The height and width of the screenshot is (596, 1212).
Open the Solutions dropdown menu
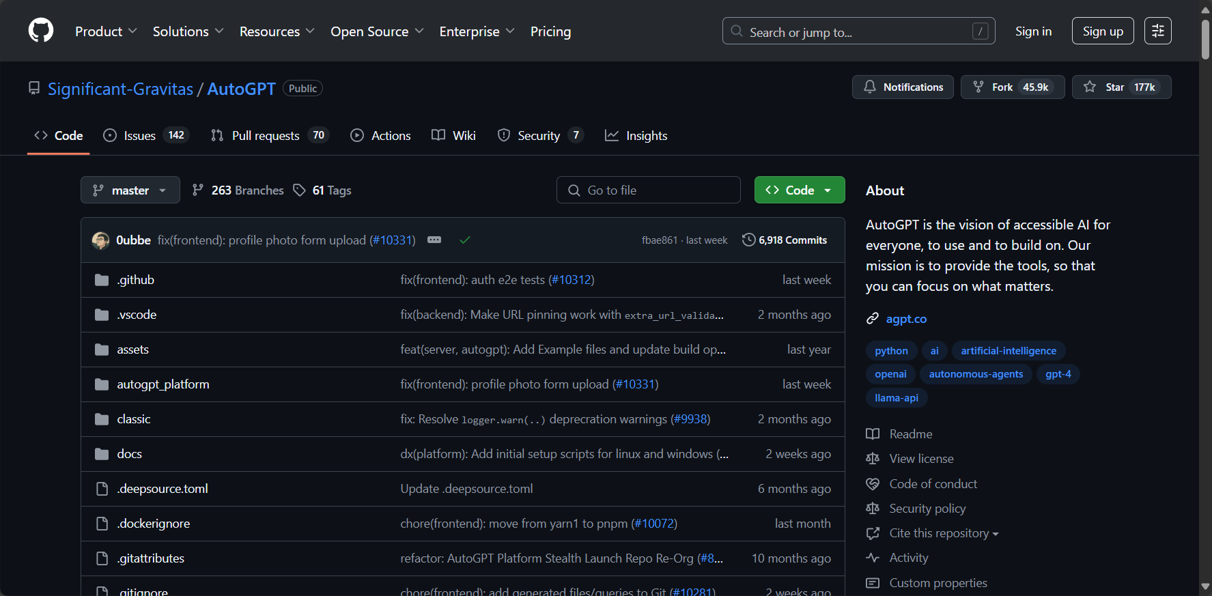coord(188,31)
